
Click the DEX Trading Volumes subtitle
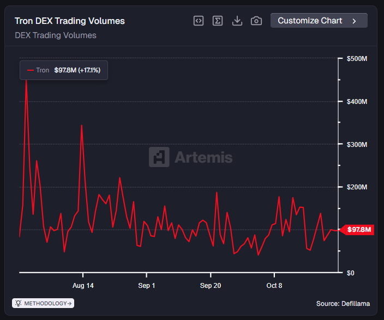click(56, 35)
